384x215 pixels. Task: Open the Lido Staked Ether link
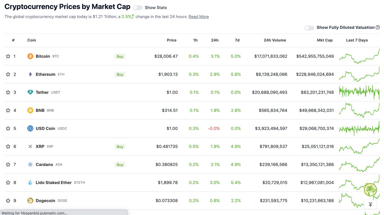(x=54, y=183)
